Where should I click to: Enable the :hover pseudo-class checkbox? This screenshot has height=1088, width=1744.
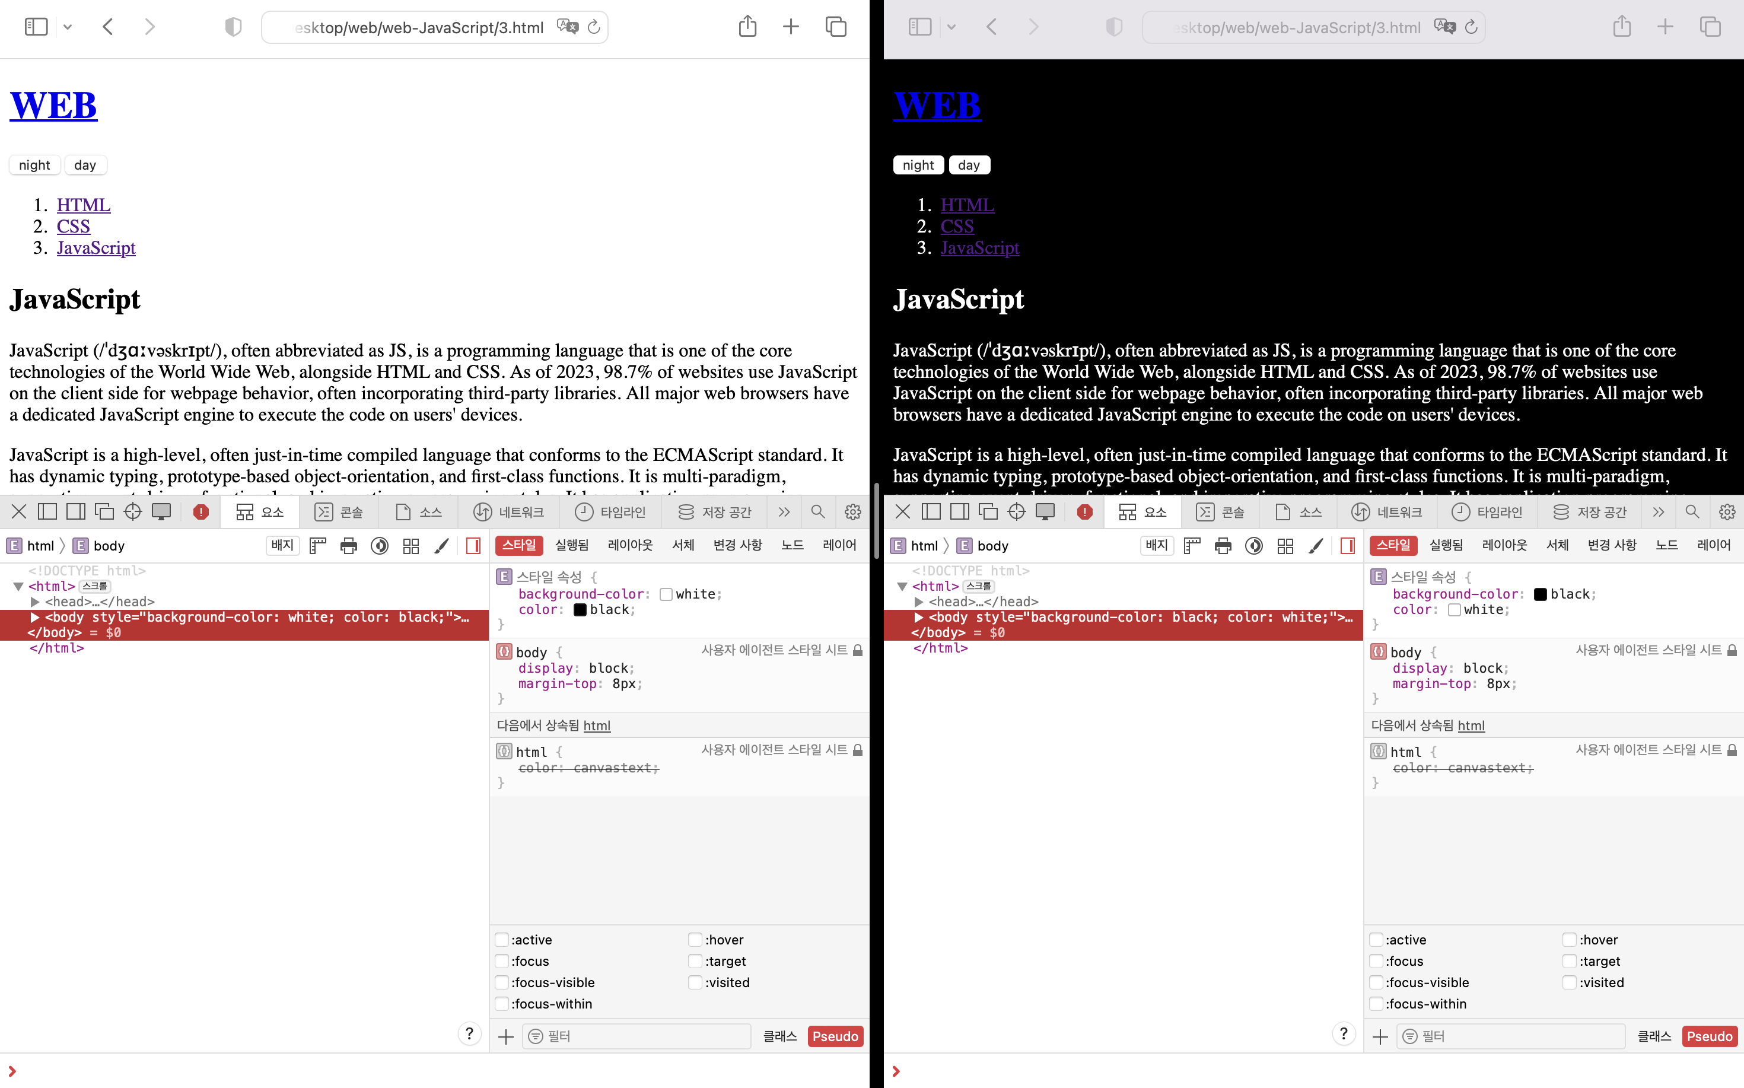(x=695, y=940)
